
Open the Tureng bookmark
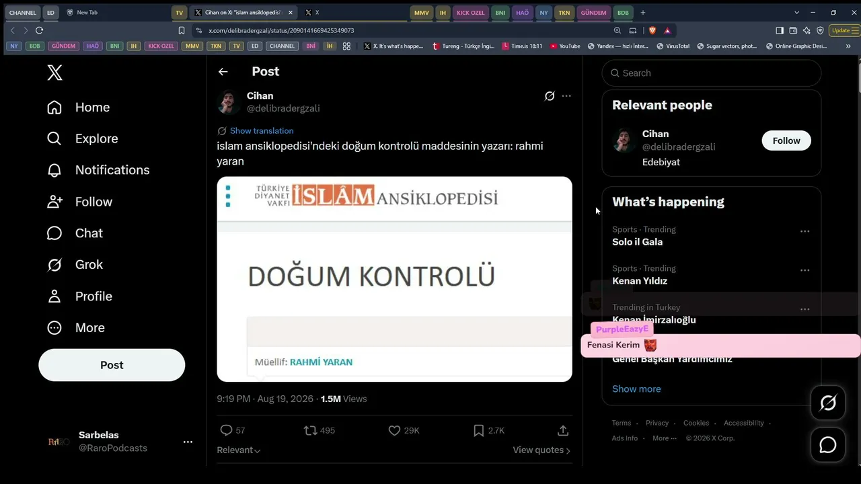pyautogui.click(x=463, y=46)
